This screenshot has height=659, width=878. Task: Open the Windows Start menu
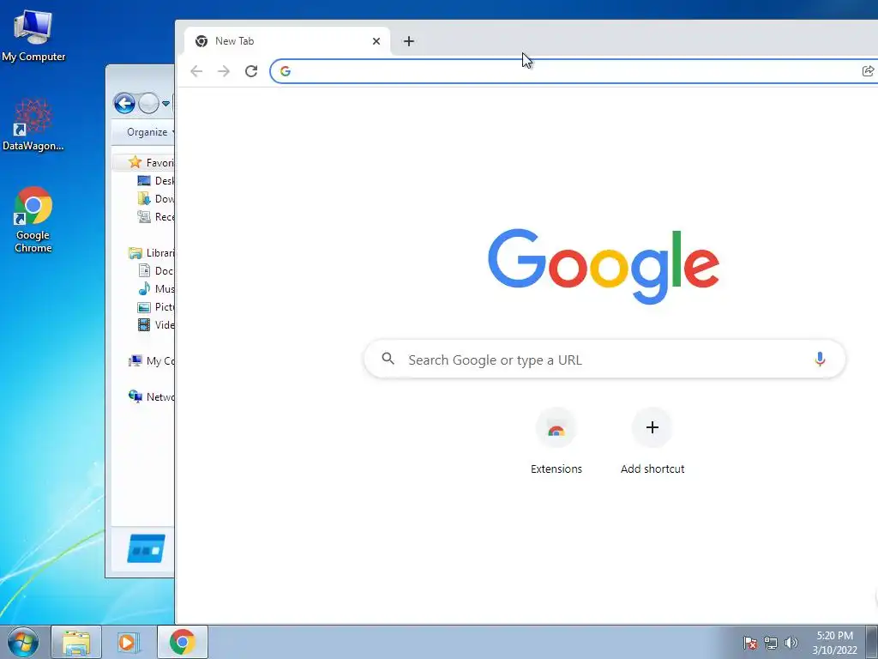(x=23, y=642)
